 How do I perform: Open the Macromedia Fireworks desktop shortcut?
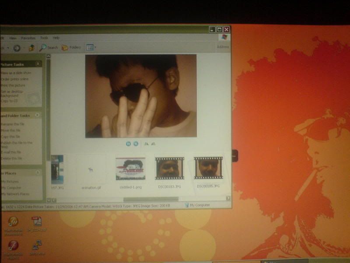click(x=14, y=226)
